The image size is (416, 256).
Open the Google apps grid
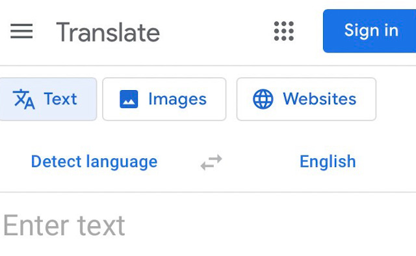click(x=283, y=31)
